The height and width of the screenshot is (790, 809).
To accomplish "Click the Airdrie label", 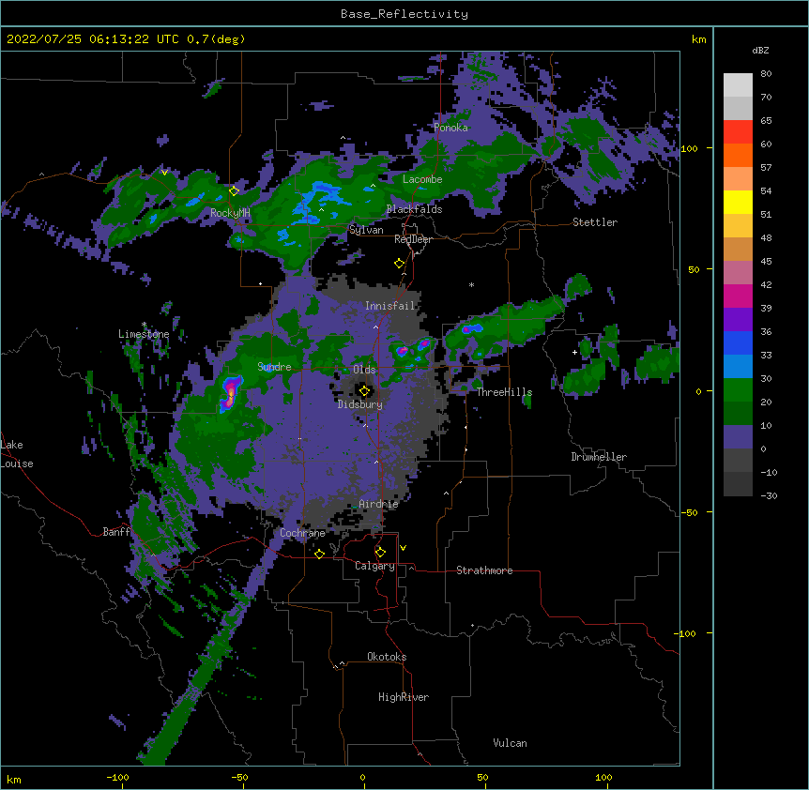I will click(x=379, y=504).
